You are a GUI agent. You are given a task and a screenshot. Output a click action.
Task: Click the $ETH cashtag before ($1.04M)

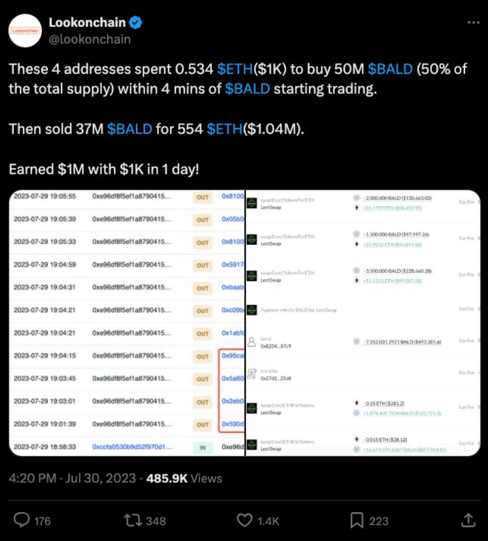click(224, 129)
